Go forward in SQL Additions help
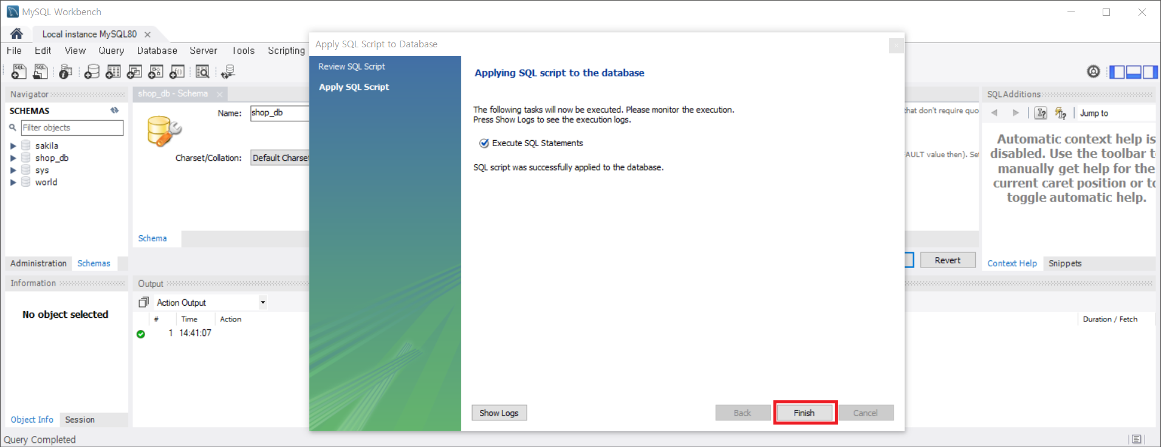The height and width of the screenshot is (447, 1161). (1015, 113)
